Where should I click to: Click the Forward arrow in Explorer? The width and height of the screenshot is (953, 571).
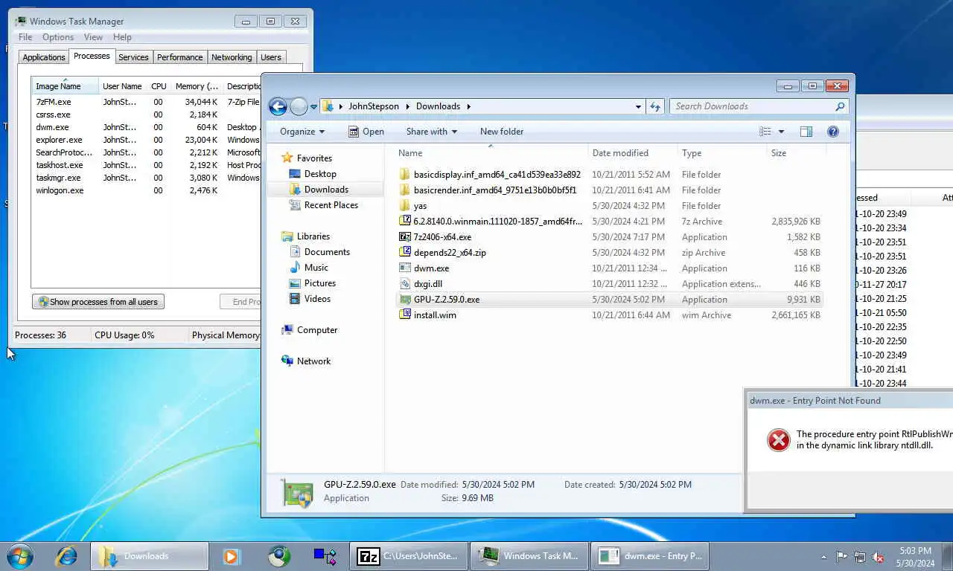[299, 106]
